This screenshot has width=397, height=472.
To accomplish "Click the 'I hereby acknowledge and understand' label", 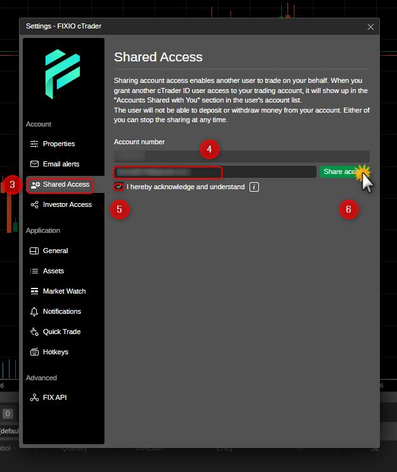I will click(186, 187).
